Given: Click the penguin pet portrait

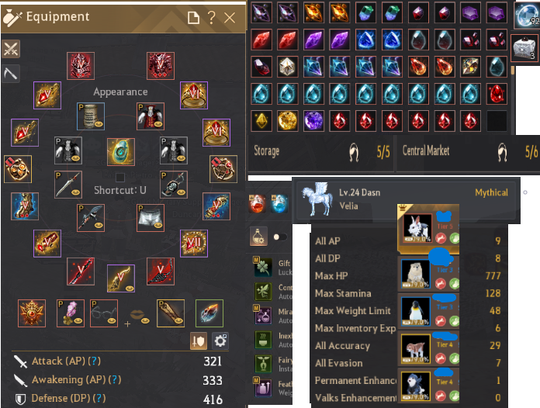Looking at the screenshot, I should click(416, 311).
